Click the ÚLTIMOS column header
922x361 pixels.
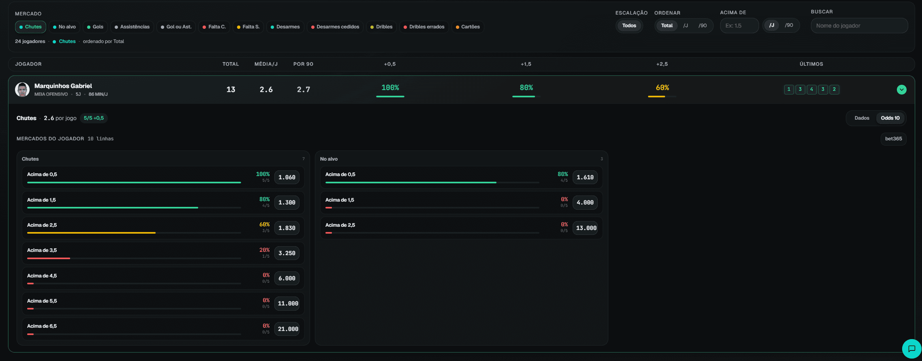[x=811, y=64]
